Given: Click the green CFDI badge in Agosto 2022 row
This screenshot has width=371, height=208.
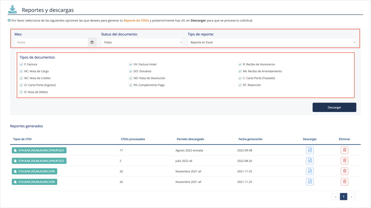Looking at the screenshot, I should (x=39, y=150).
